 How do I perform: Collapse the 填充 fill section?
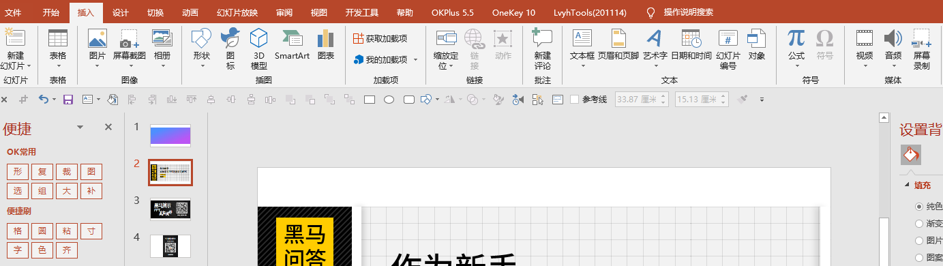click(x=907, y=185)
